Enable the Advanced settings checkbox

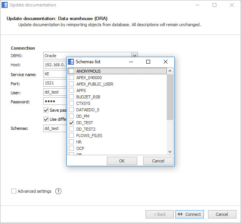point(14,191)
